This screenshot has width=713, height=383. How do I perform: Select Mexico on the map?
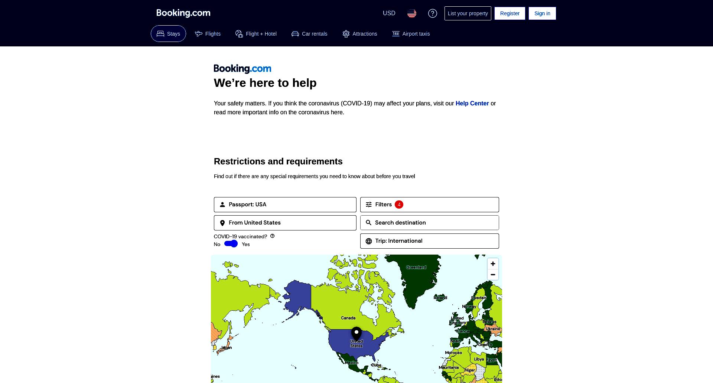pyautogui.click(x=351, y=363)
